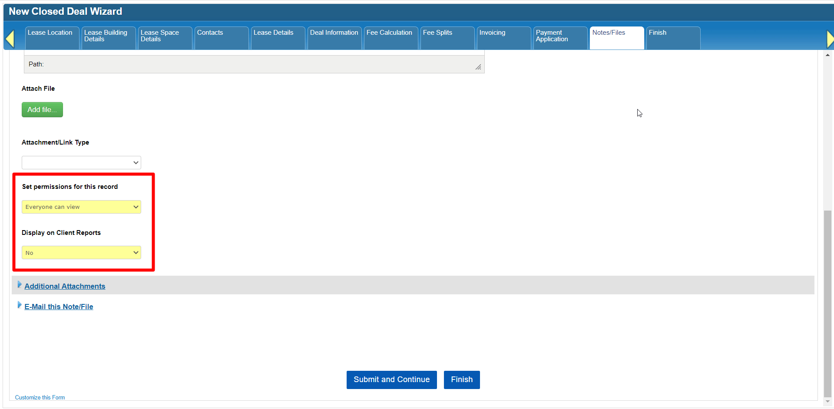The image size is (834, 409).
Task: Expand the E-Mail this Note/File triangle
Action: pos(19,305)
